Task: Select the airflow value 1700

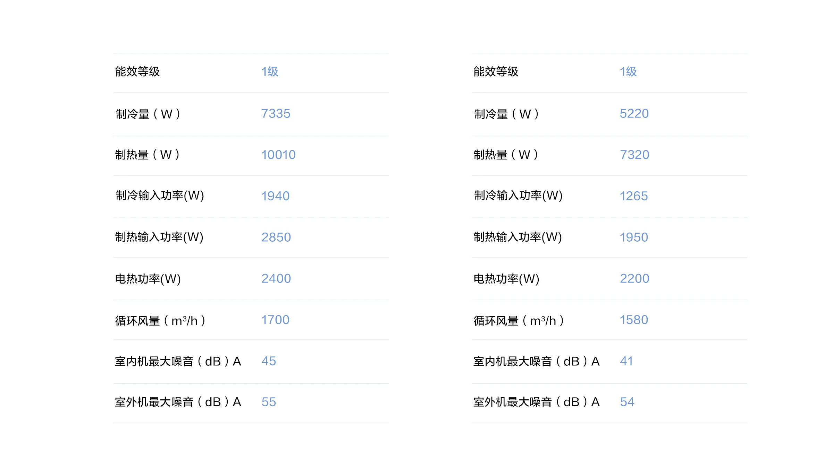Action: tap(275, 320)
